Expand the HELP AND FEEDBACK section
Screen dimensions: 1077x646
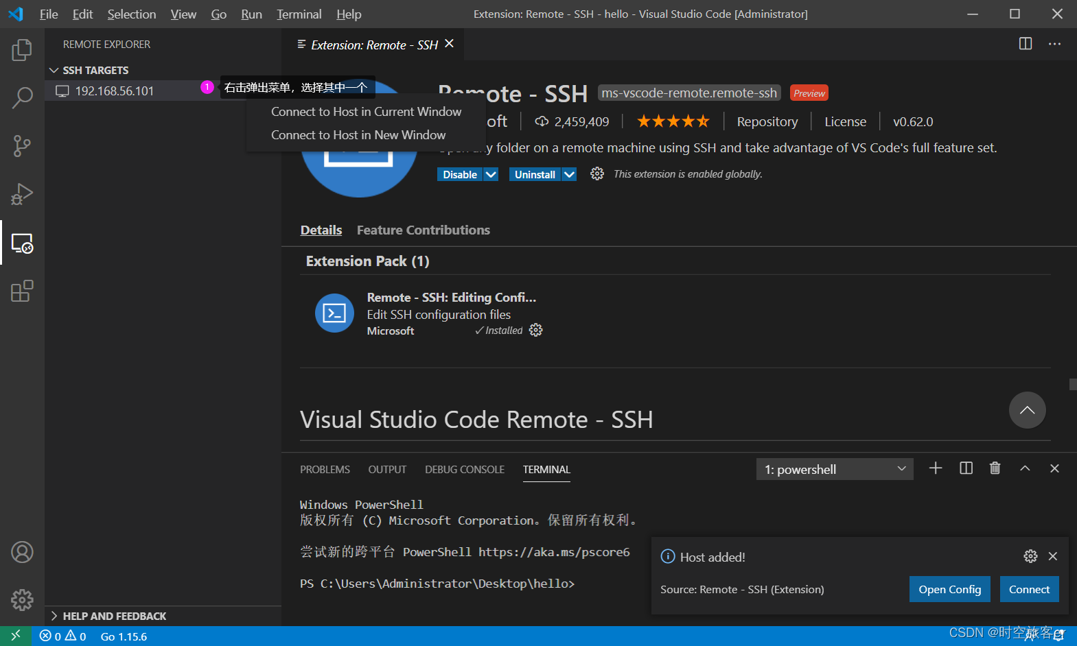point(163,616)
